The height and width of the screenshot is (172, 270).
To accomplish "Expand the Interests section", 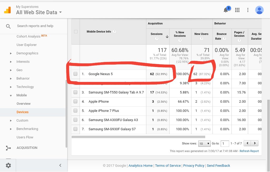I will [11, 62].
